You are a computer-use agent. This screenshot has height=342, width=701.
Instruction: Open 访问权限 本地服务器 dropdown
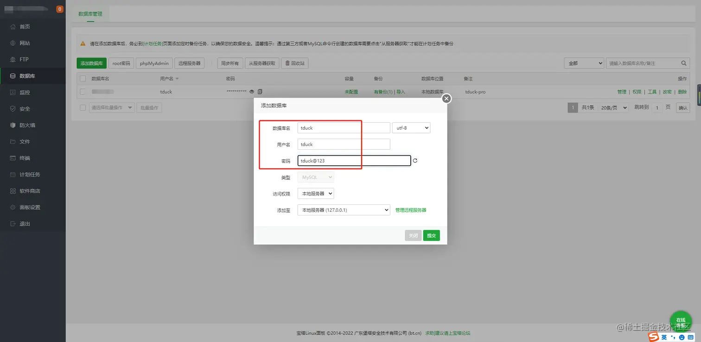[316, 193]
